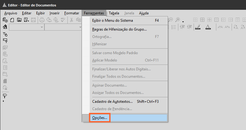
Task: Click the left-border table icon
Action: pyautogui.click(x=223, y=20)
